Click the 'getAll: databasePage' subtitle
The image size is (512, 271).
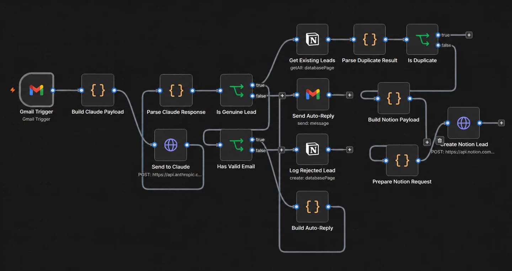[312, 67]
